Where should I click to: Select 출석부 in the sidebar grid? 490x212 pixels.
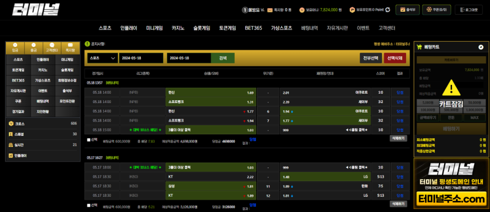(x=67, y=91)
